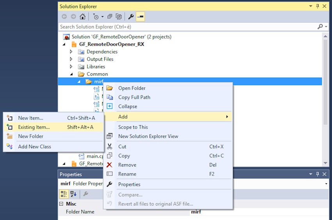Click the Property Pages wrench icon
The image size is (332, 220).
point(86,194)
